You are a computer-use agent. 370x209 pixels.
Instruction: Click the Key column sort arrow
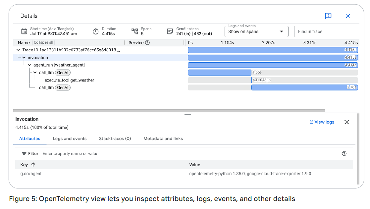point(33,165)
